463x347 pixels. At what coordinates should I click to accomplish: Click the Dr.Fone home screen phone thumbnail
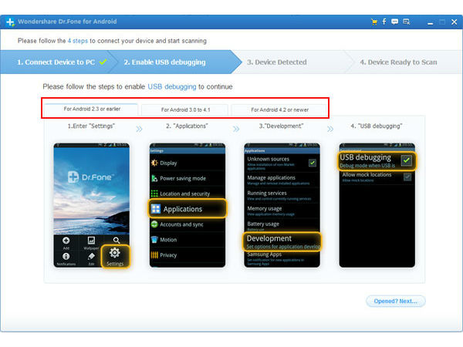tap(92, 205)
